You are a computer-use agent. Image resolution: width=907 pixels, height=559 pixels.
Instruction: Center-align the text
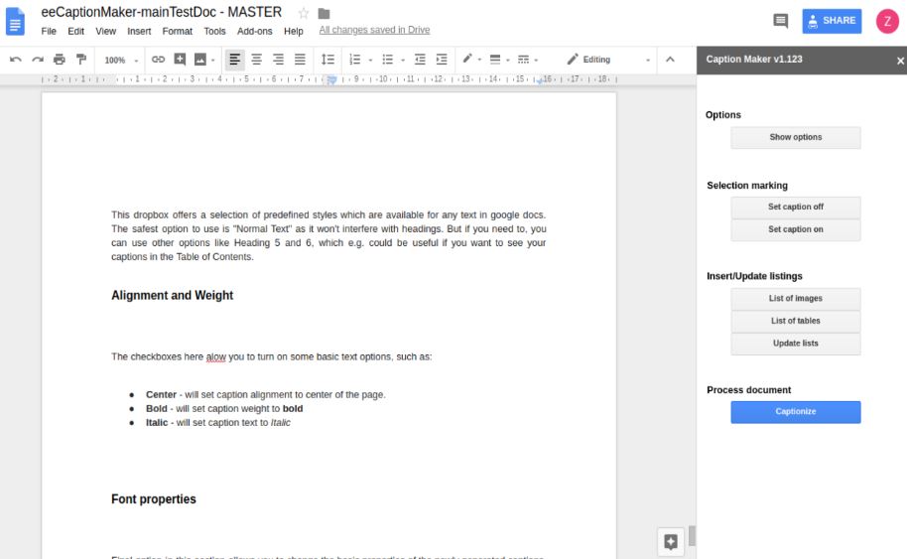point(256,60)
